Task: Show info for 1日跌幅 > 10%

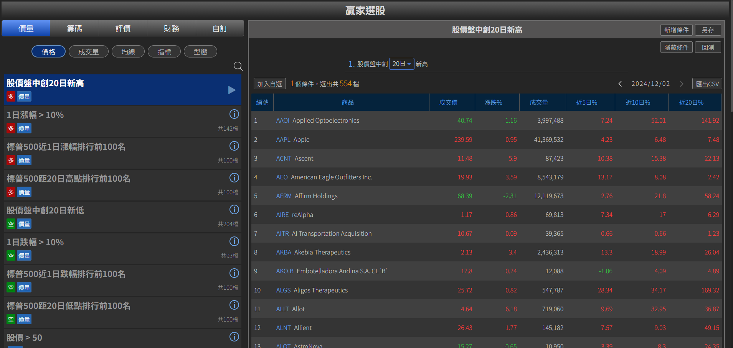Action: click(234, 241)
